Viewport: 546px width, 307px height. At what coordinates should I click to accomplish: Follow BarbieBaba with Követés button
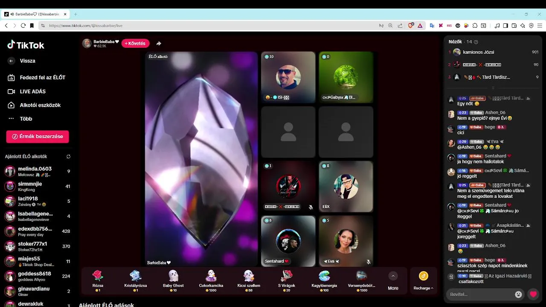click(x=135, y=43)
